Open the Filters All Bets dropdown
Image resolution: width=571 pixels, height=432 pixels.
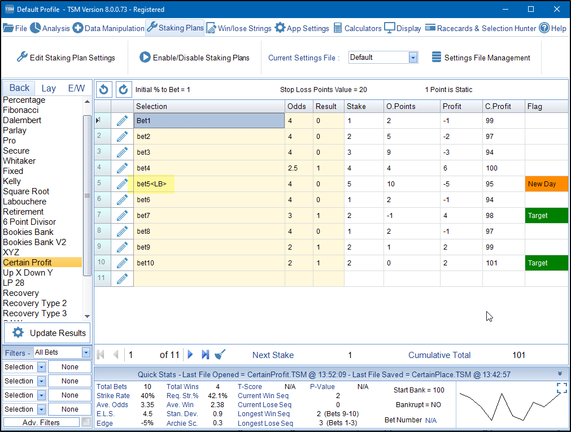pos(86,353)
